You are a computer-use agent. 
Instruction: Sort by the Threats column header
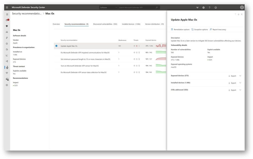pyautogui.click(x=136, y=40)
